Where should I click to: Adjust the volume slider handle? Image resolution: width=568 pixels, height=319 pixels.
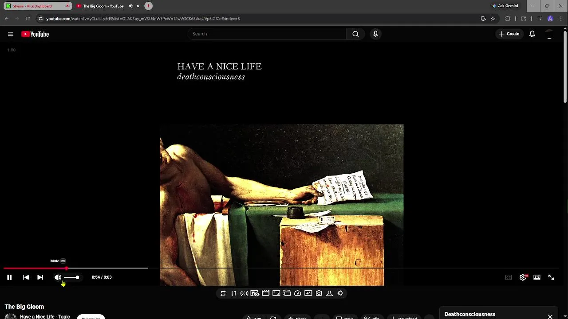[x=77, y=277]
